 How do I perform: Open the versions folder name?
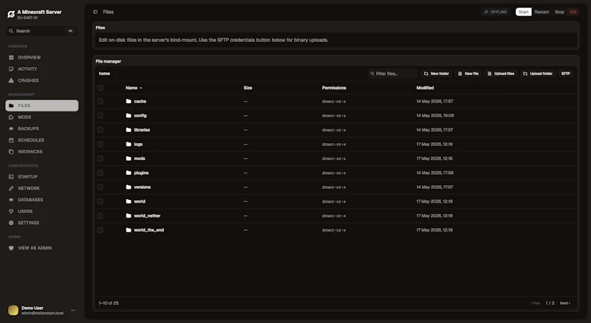click(142, 187)
